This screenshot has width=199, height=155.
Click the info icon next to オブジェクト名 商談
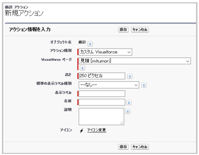(x=90, y=44)
